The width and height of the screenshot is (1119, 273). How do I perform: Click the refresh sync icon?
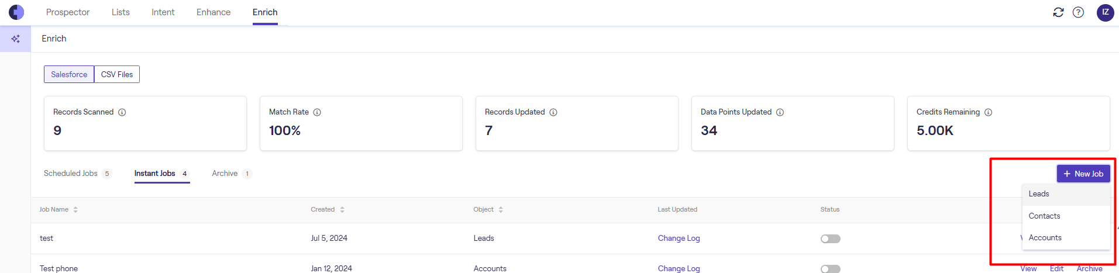coord(1058,12)
